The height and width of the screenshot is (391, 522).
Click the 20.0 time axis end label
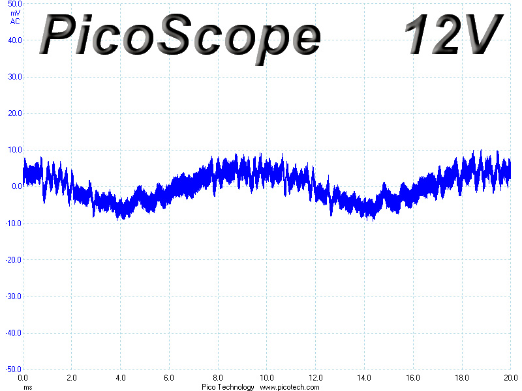(x=511, y=378)
